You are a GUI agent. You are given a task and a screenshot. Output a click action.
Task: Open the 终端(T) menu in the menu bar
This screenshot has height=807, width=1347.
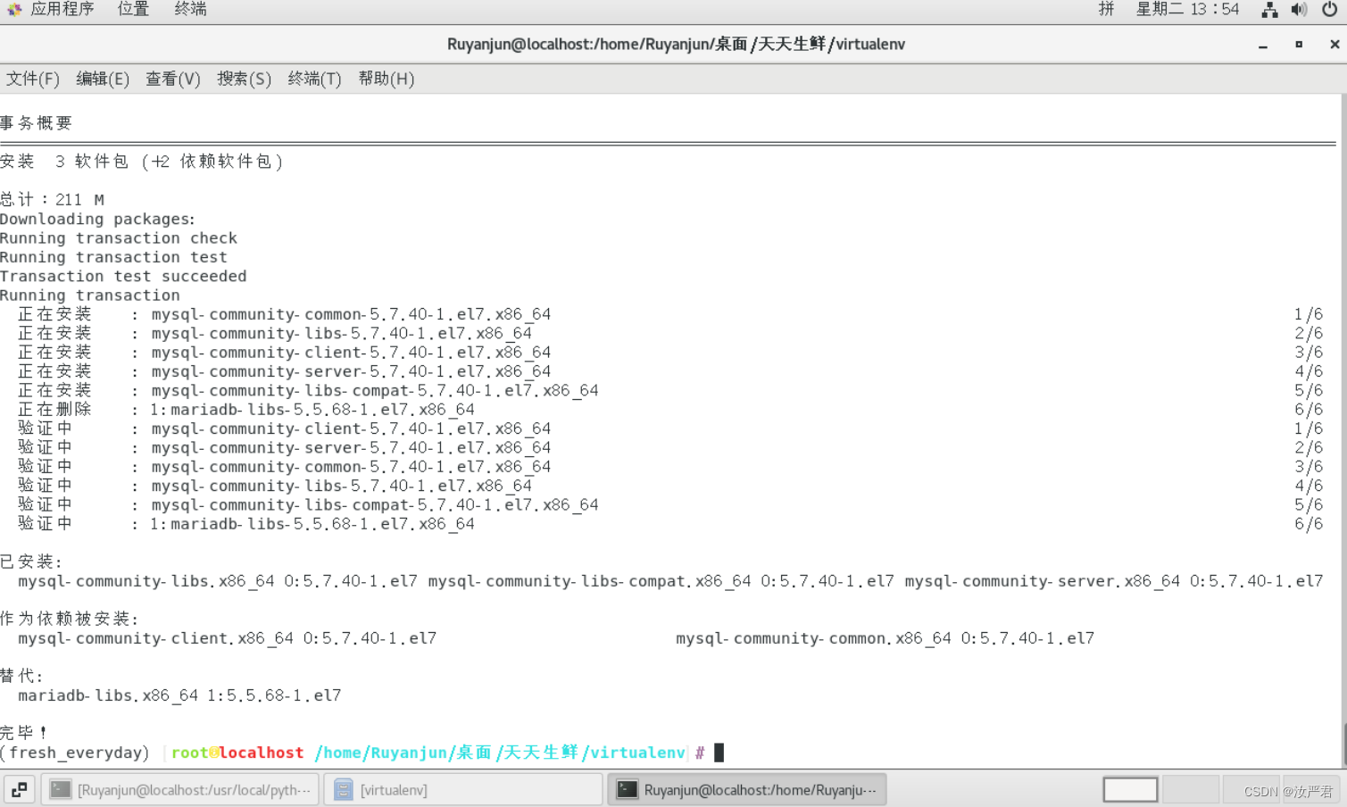(314, 79)
